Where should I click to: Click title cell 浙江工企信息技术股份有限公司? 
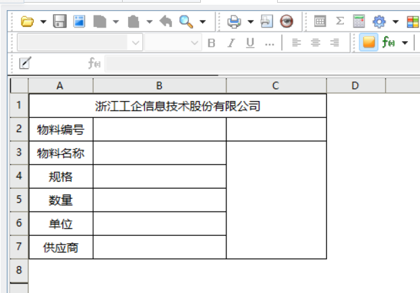[x=177, y=106]
